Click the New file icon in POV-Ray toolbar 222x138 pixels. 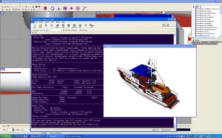tap(35, 26)
